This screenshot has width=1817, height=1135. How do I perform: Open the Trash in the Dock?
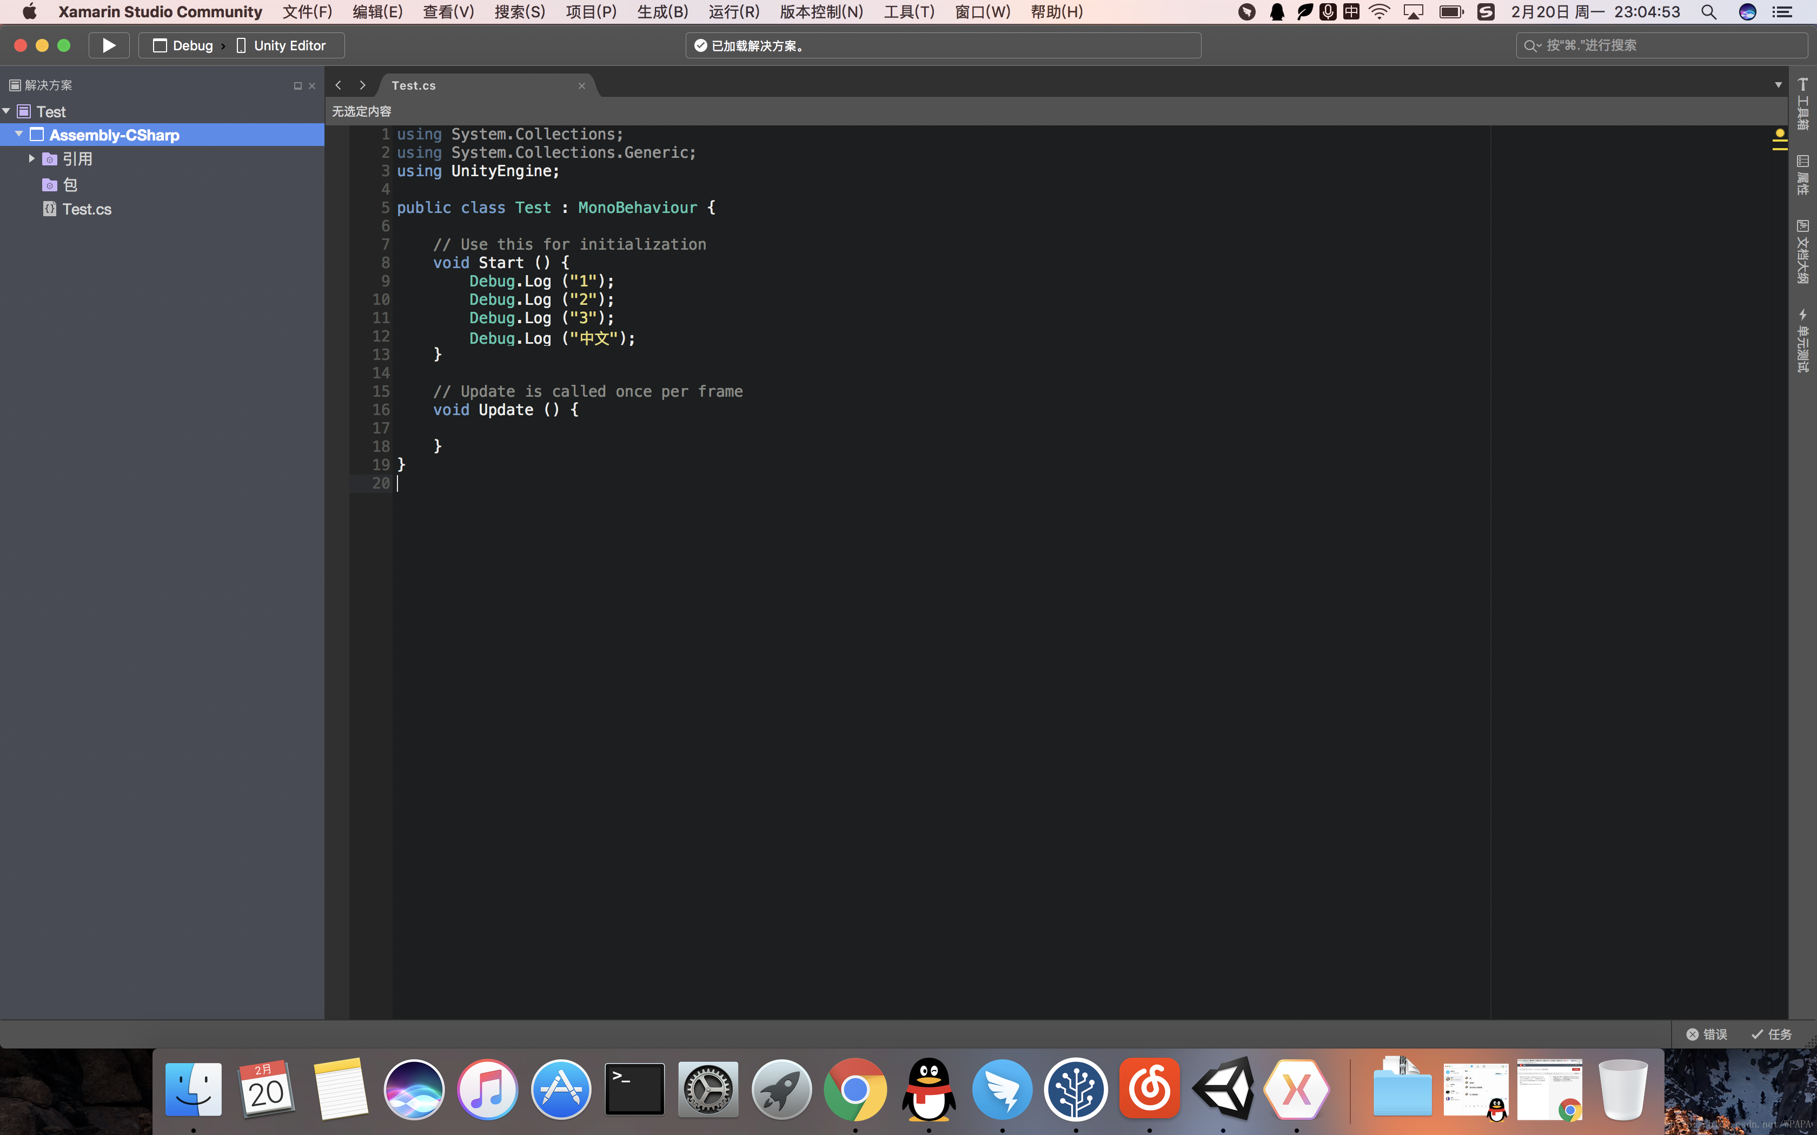pyautogui.click(x=1622, y=1089)
